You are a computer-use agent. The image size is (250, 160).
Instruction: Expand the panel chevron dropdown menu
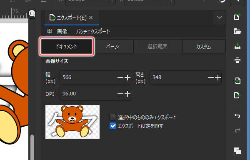click(x=220, y=17)
